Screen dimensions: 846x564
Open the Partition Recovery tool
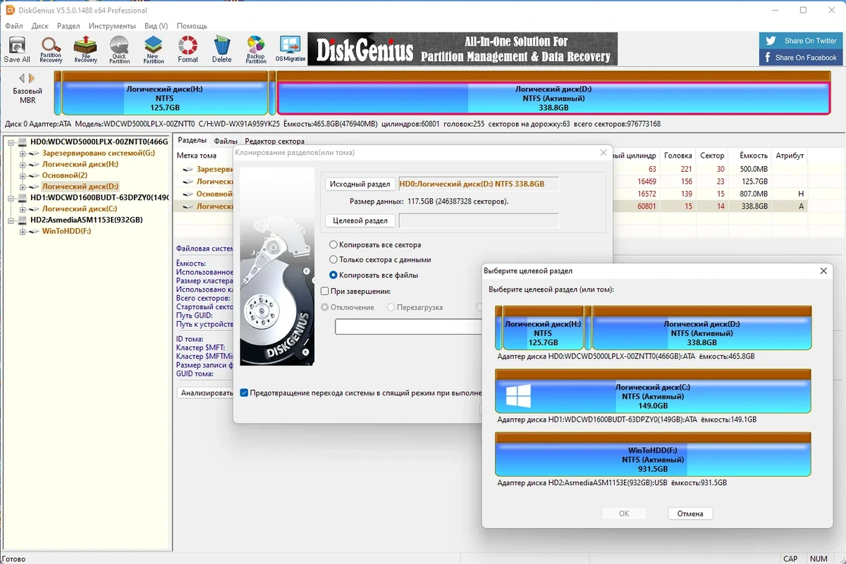tap(51, 49)
